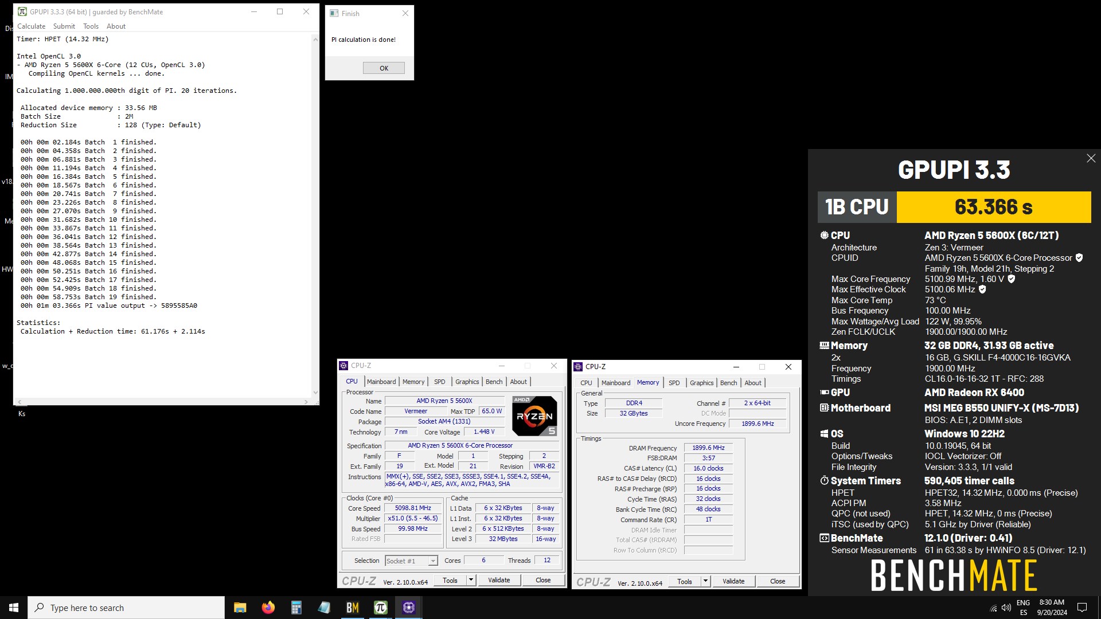Open SPD tab in left CPU-Z window
Viewport: 1101px width, 619px height.
pos(439,382)
